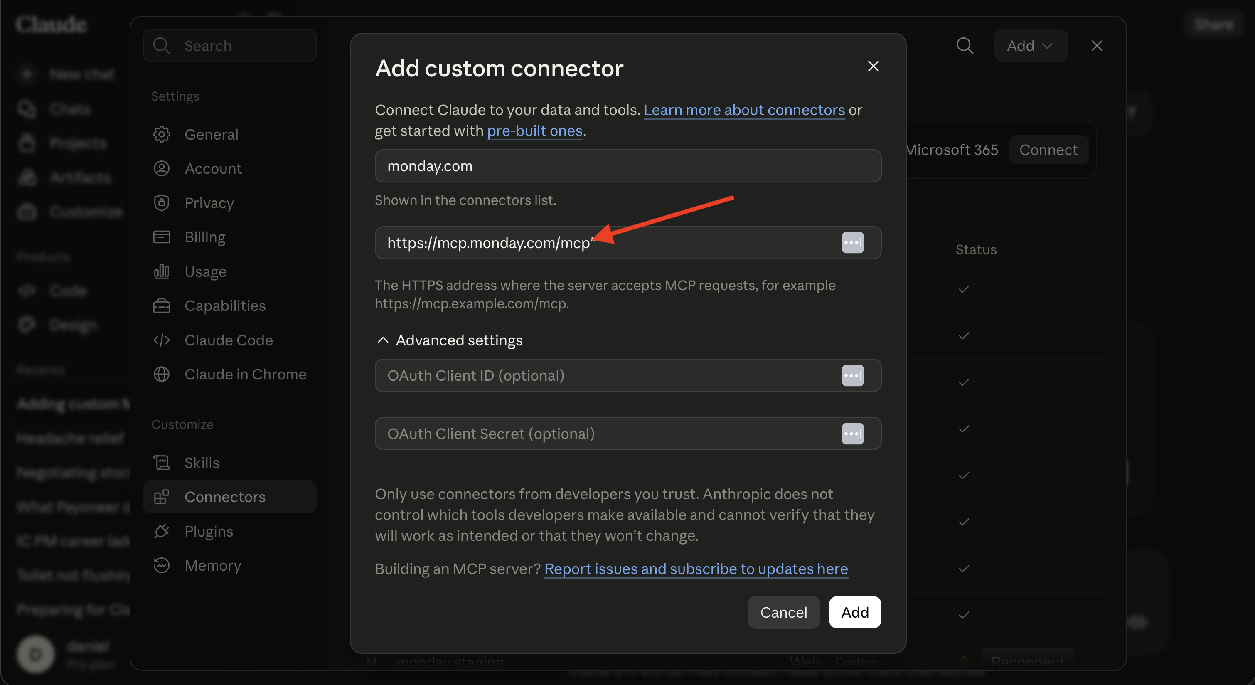
Task: Focus the OAuth Client ID field
Action: (x=627, y=376)
